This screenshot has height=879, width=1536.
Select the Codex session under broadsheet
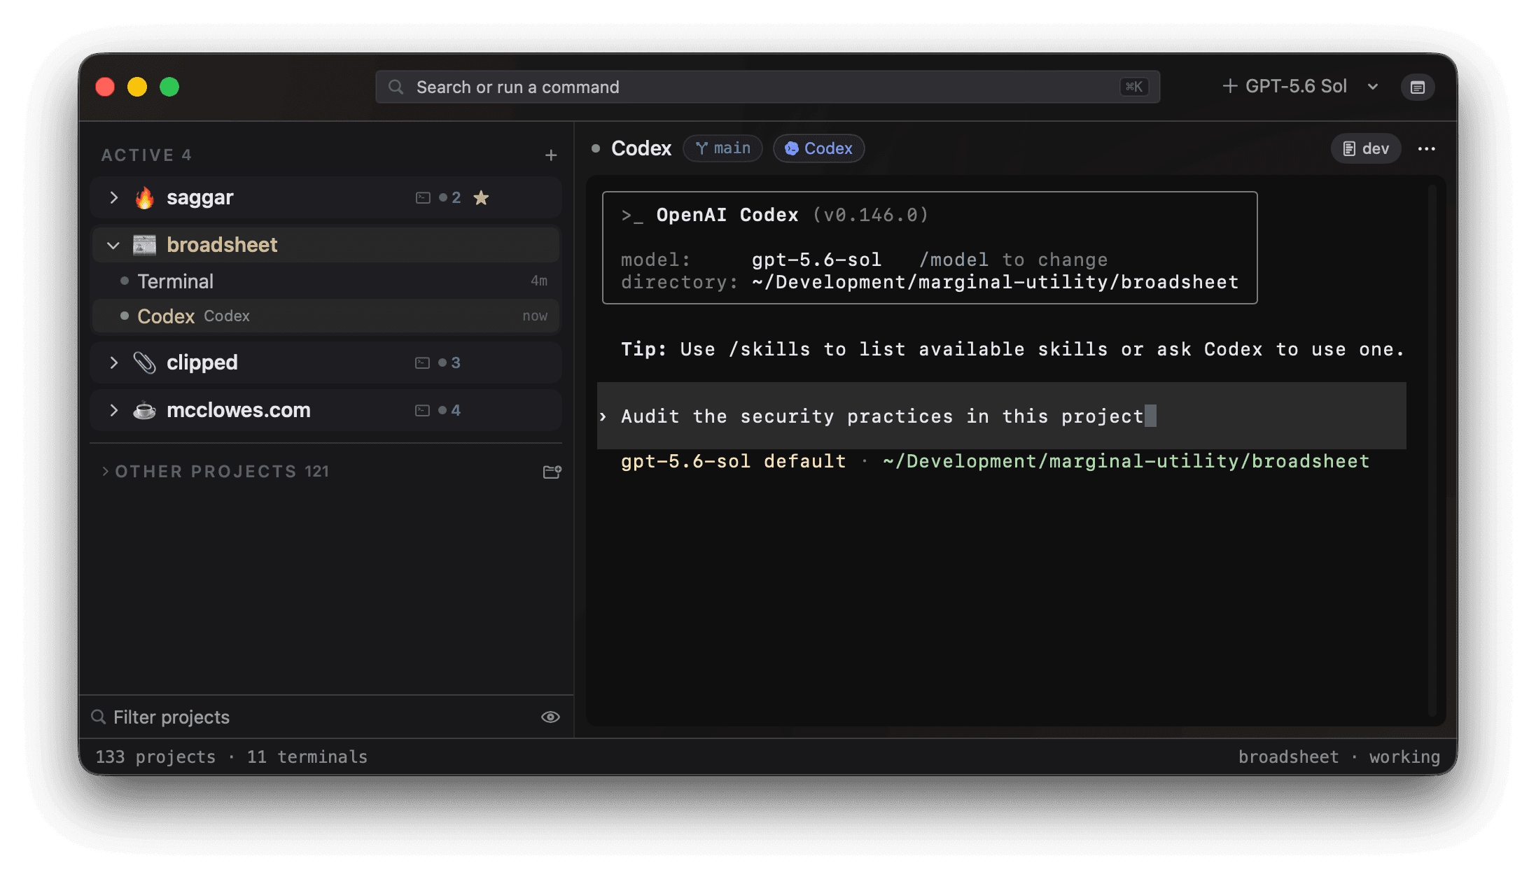(x=326, y=316)
